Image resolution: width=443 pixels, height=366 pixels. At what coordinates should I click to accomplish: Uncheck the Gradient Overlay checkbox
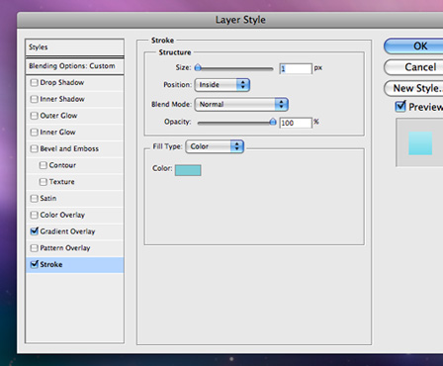tap(35, 231)
